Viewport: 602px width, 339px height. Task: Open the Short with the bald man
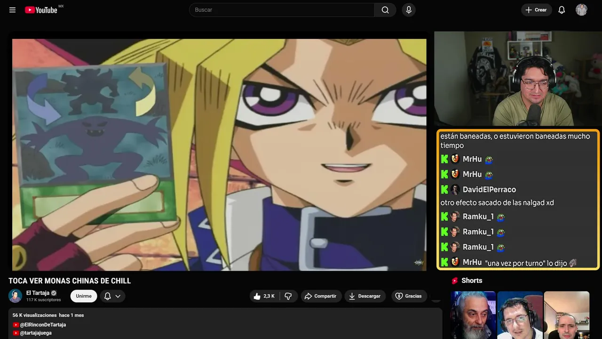566,315
